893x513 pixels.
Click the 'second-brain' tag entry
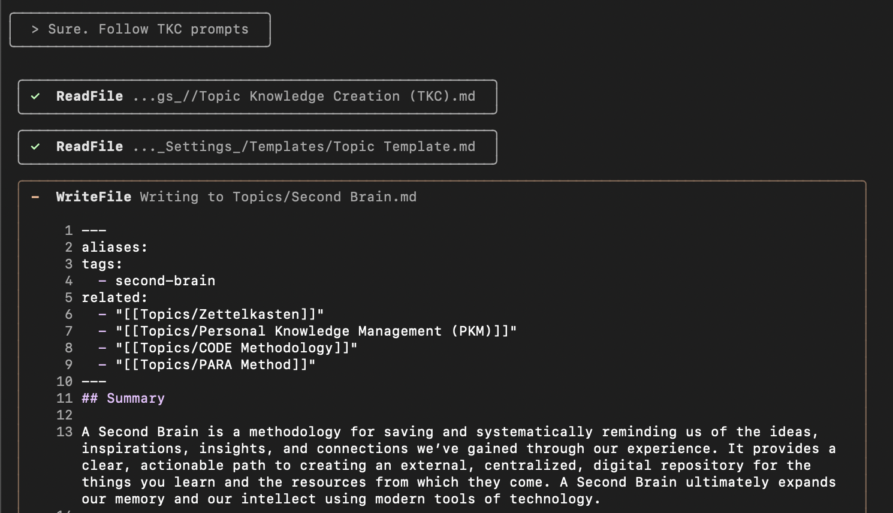[x=165, y=281]
